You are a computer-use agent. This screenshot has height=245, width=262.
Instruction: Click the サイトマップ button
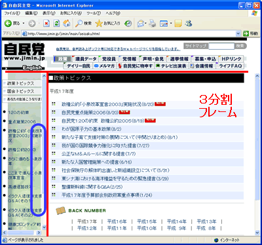pyautogui.click(x=196, y=46)
